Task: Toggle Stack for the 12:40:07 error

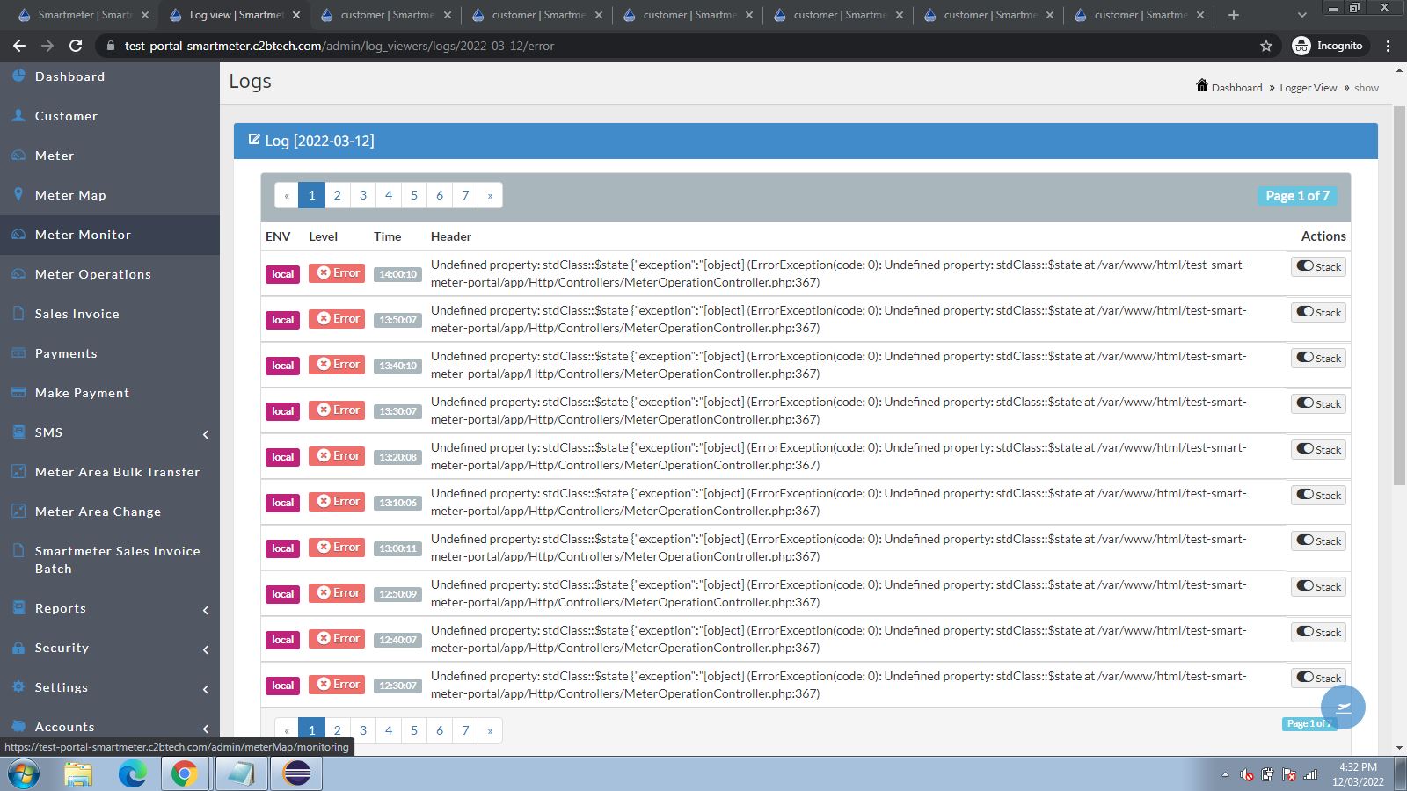Action: point(1318,632)
